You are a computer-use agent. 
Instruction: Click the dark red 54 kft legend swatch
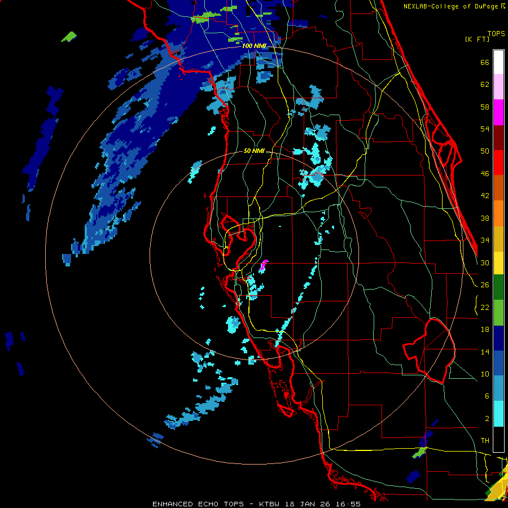pyautogui.click(x=498, y=138)
